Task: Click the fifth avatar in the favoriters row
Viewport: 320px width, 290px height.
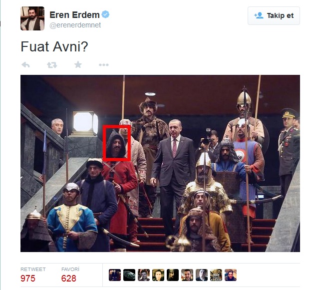Action: (x=173, y=275)
